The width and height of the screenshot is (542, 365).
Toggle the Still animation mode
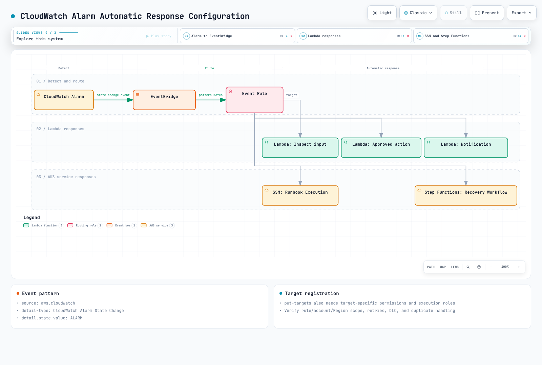[x=453, y=13]
